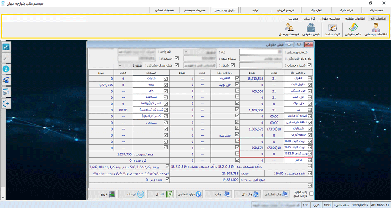Click fiscal year 1398 in status bar
The width and height of the screenshot is (391, 208).
tap(327, 205)
